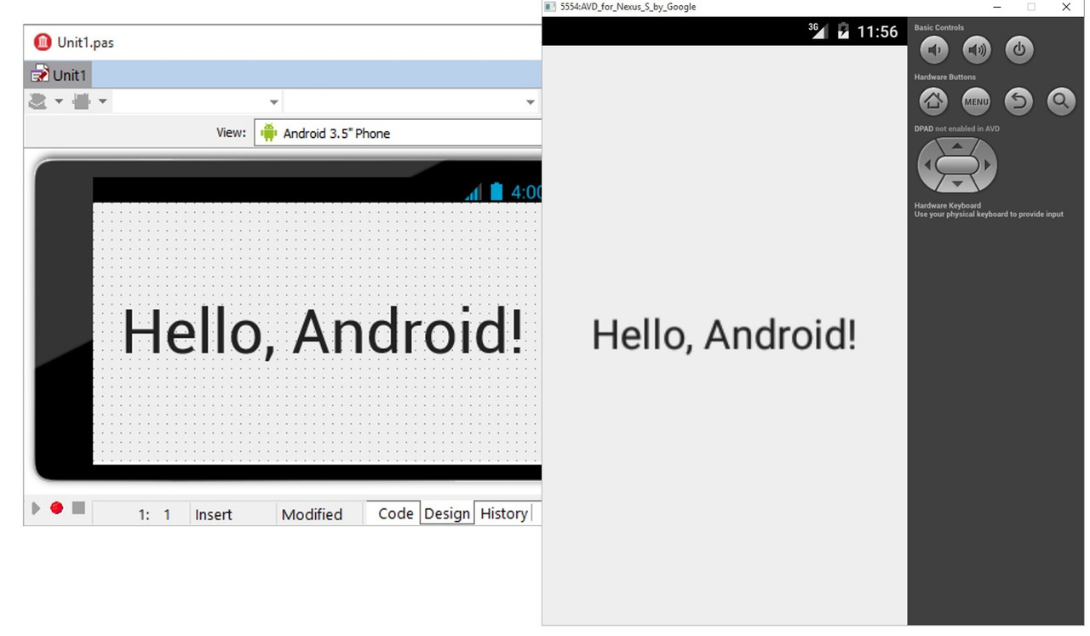Select the Unit1 editor tab
1090x636 pixels.
[58, 75]
